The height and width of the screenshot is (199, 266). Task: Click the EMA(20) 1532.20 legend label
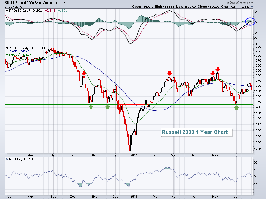click(20, 55)
